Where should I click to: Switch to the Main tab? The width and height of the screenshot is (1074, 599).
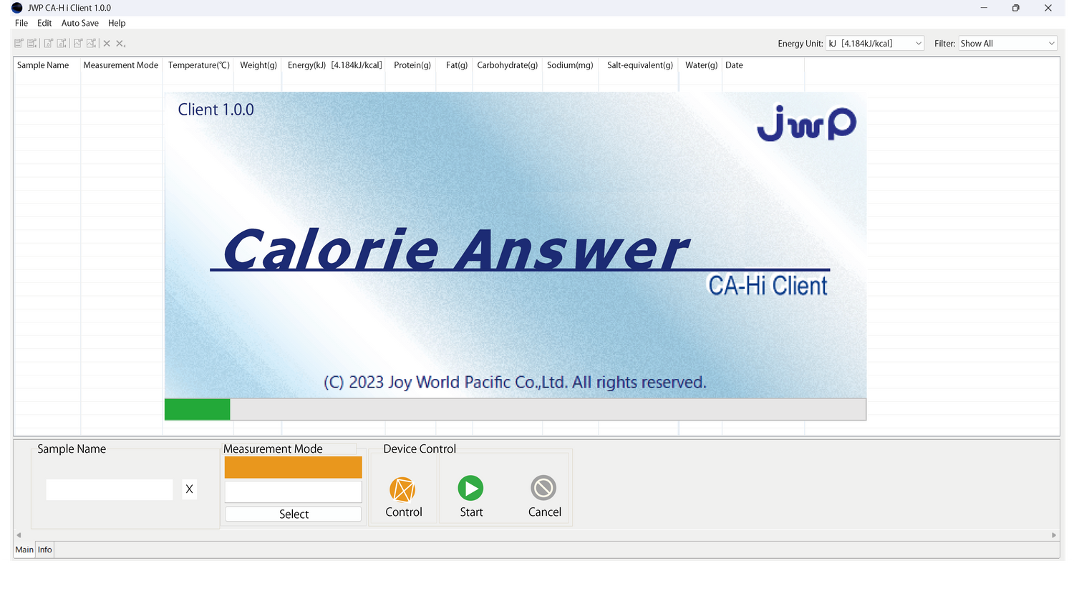[24, 550]
